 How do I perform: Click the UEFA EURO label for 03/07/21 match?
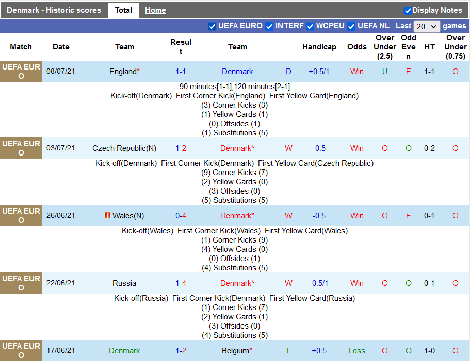pyautogui.click(x=21, y=148)
